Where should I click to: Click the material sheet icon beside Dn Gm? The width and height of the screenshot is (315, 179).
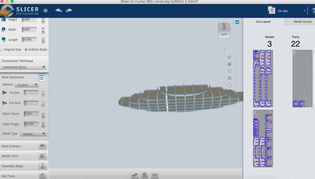(271, 10)
